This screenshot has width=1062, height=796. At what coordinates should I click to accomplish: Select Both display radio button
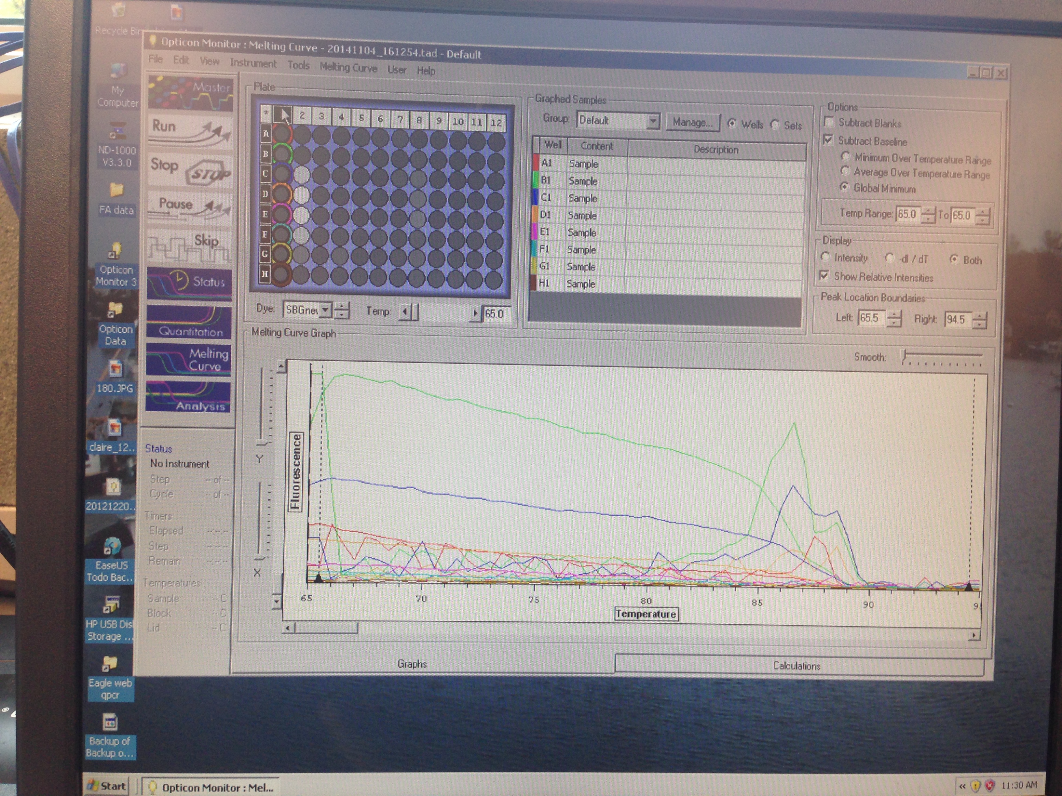click(x=954, y=259)
